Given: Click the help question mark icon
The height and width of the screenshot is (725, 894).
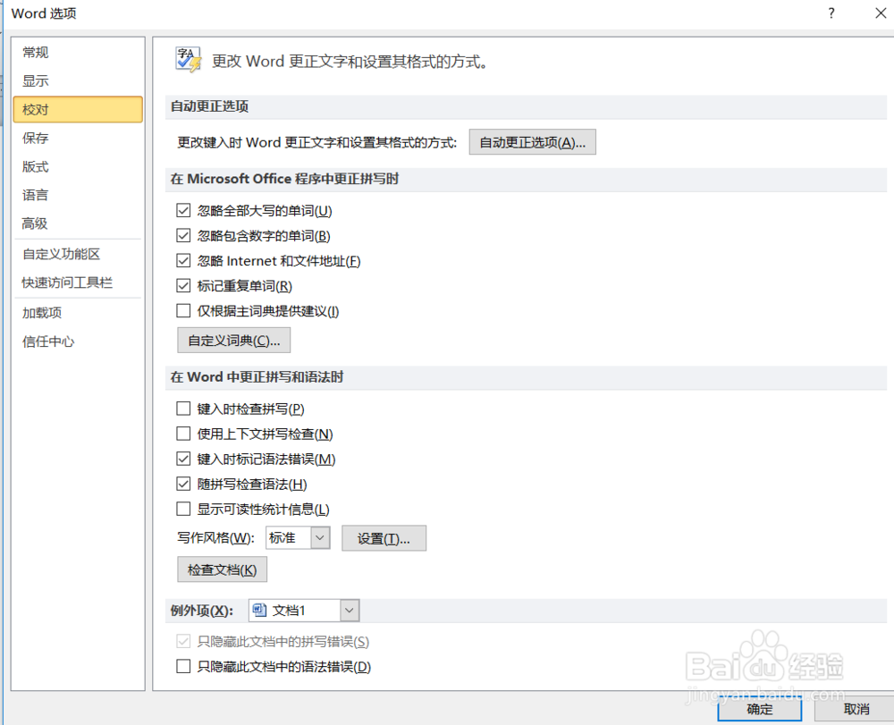Looking at the screenshot, I should tap(831, 13).
